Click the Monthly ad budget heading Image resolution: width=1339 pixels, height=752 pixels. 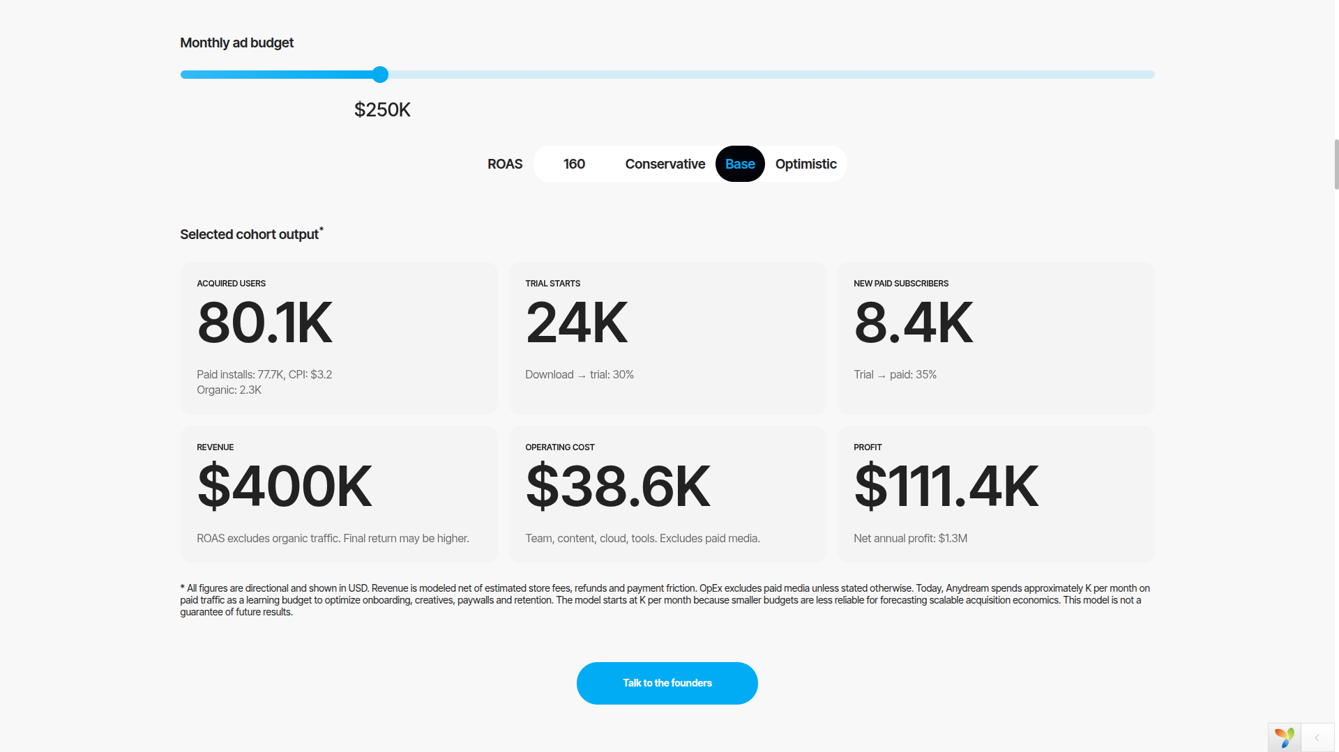coord(236,43)
